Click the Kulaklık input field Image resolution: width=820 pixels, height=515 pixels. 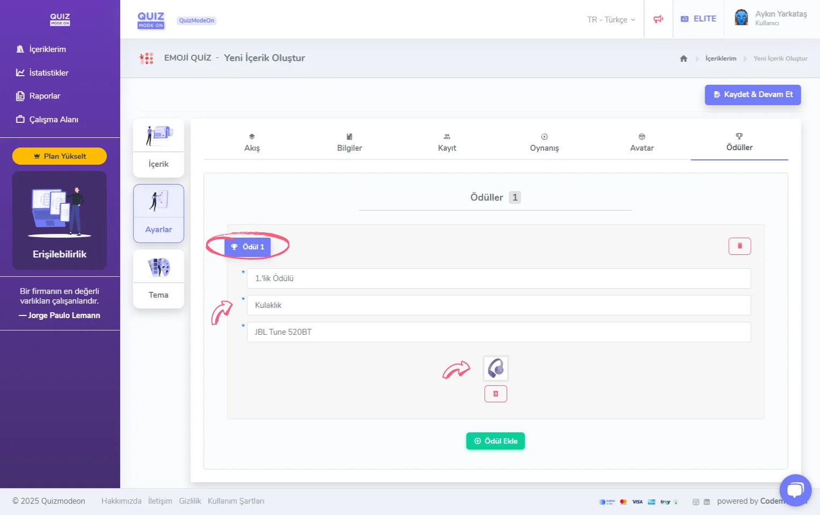(498, 305)
